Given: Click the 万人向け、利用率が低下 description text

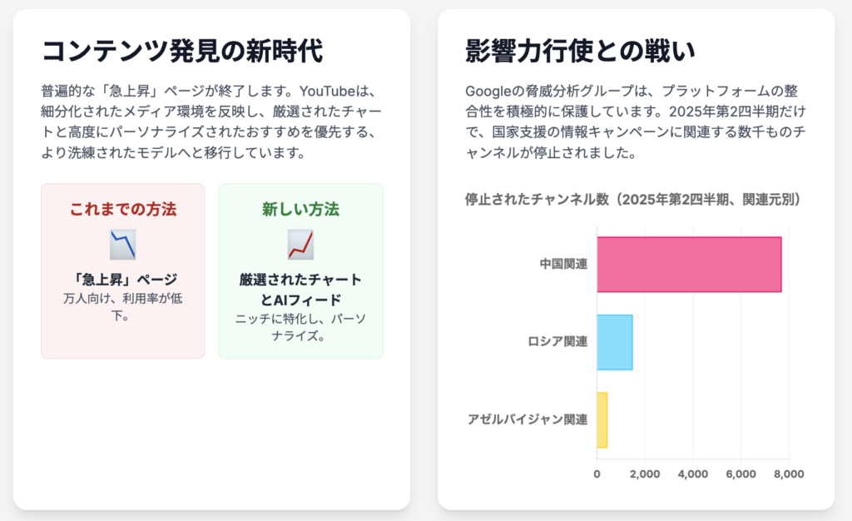Looking at the screenshot, I should (x=123, y=307).
